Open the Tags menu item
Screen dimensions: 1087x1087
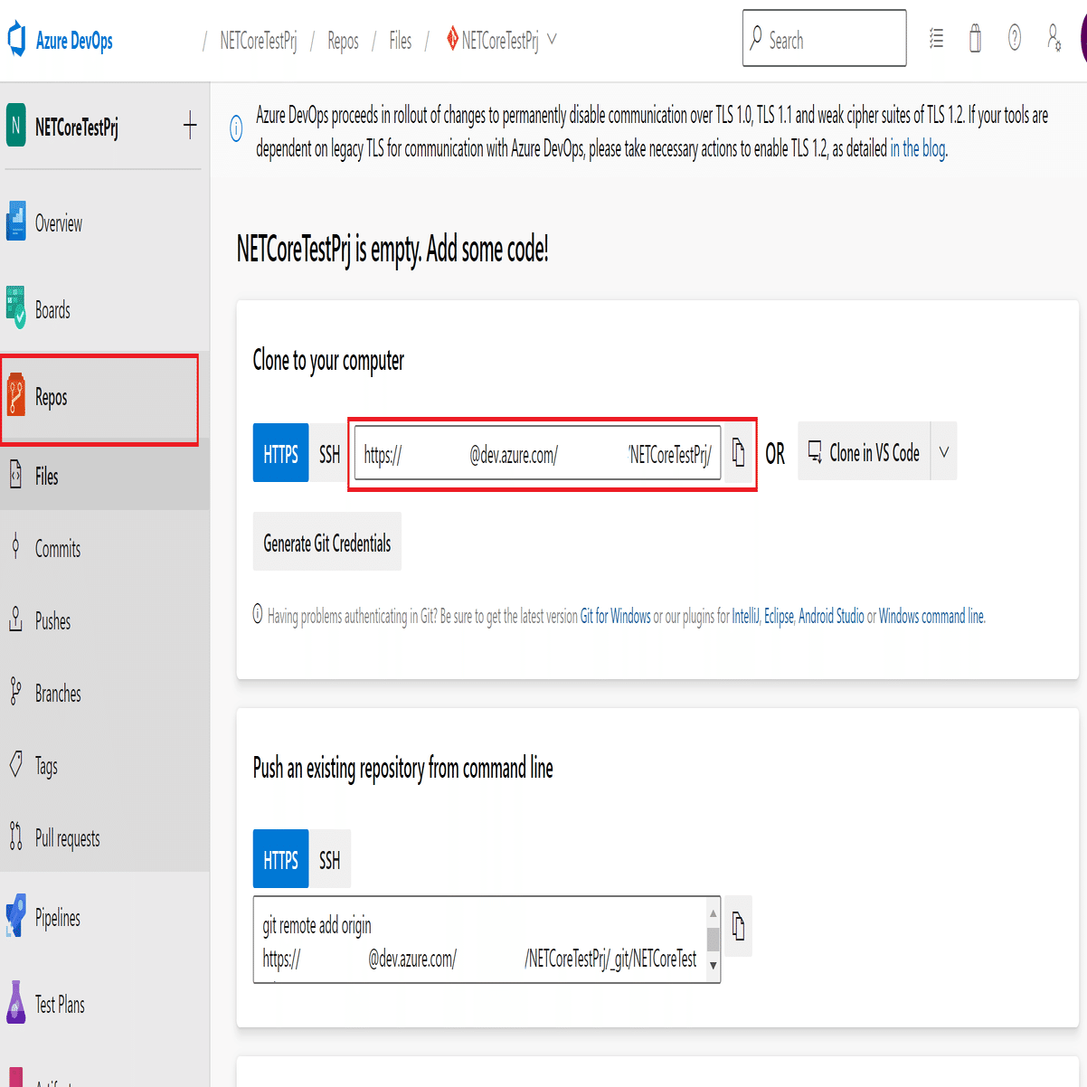point(105,765)
